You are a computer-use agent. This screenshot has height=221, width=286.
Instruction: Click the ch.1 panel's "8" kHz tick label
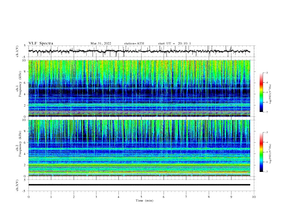(25, 71)
